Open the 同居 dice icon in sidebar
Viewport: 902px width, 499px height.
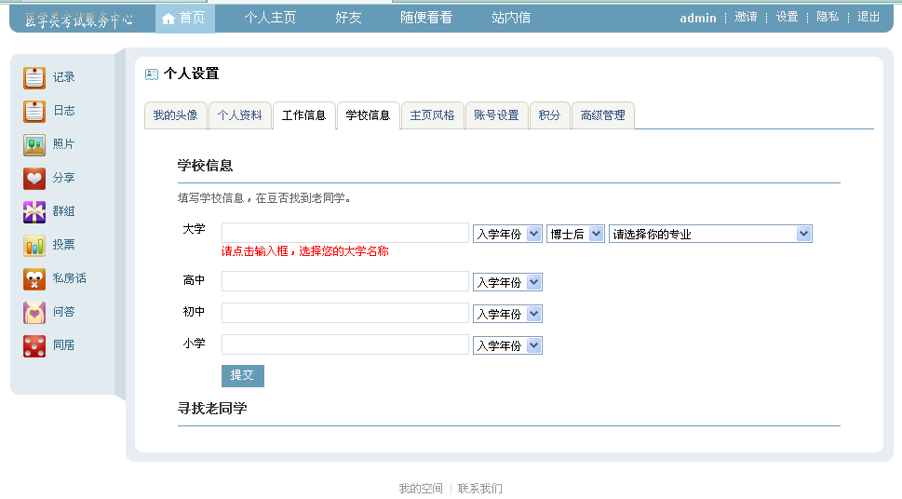[34, 346]
